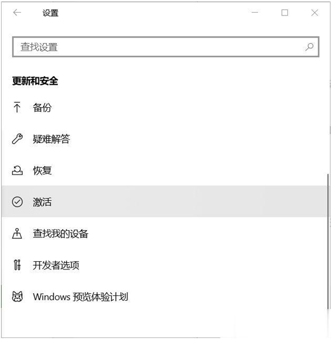Select 疑难解答 in the sidebar
Screen dimensions: 331x339
click(51, 139)
